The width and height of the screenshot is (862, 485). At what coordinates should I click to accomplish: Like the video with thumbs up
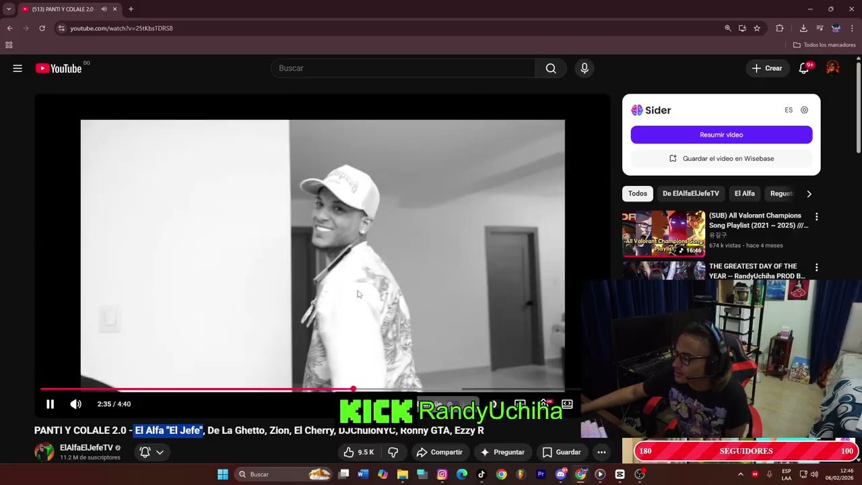click(x=358, y=452)
